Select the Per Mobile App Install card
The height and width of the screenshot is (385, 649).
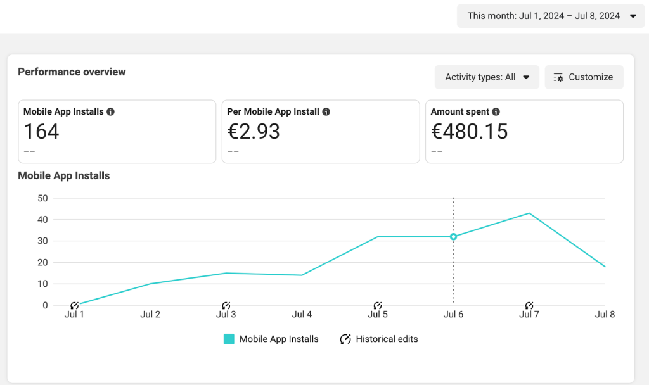point(321,132)
